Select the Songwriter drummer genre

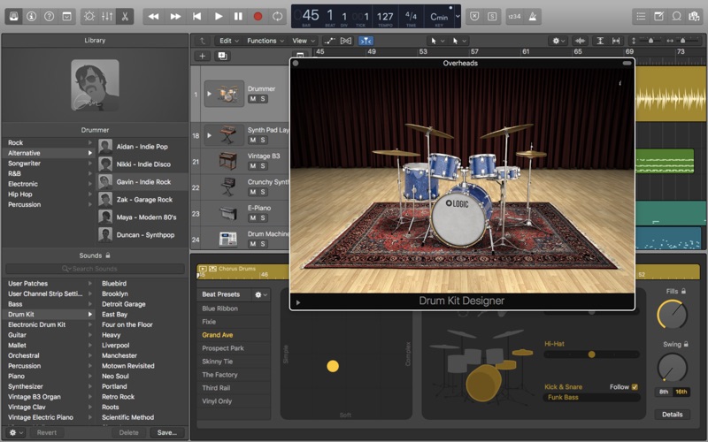(49, 164)
